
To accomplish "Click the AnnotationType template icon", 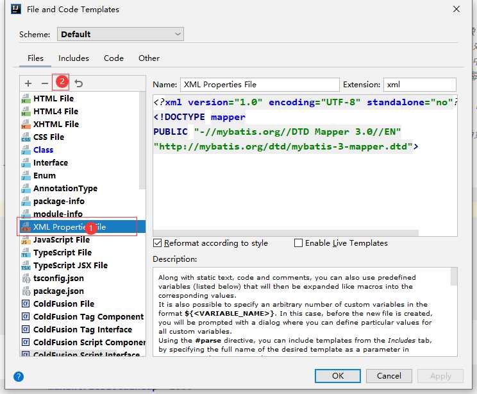I will pos(26,189).
